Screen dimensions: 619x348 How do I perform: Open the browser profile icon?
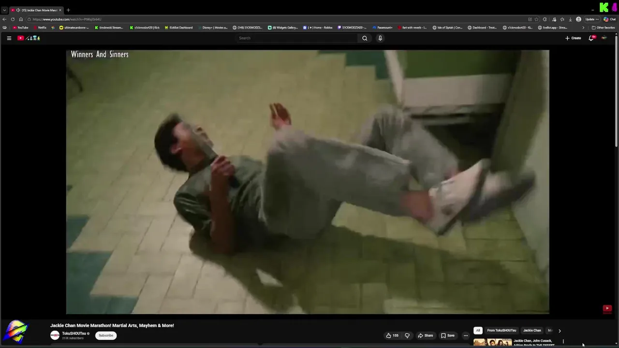pos(578,19)
